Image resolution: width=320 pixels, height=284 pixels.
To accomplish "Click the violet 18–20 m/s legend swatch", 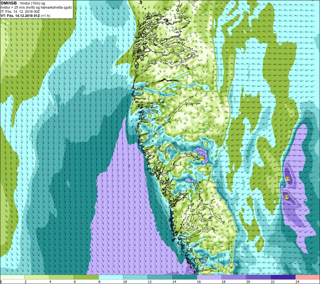I will [234, 277].
